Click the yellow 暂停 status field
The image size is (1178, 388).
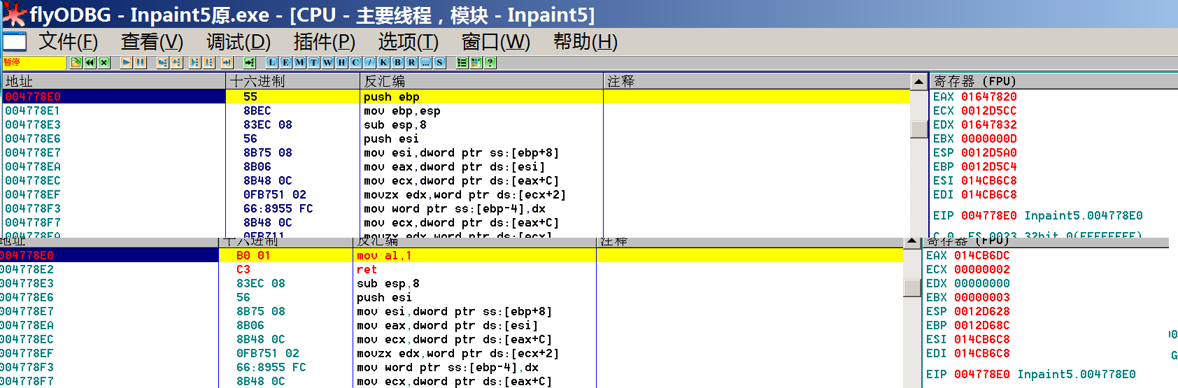[34, 62]
